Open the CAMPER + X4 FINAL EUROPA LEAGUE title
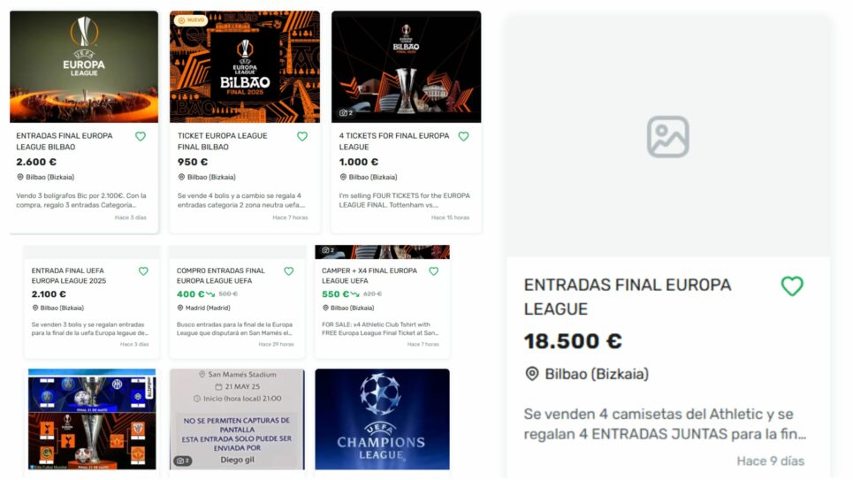 pyautogui.click(x=369, y=276)
